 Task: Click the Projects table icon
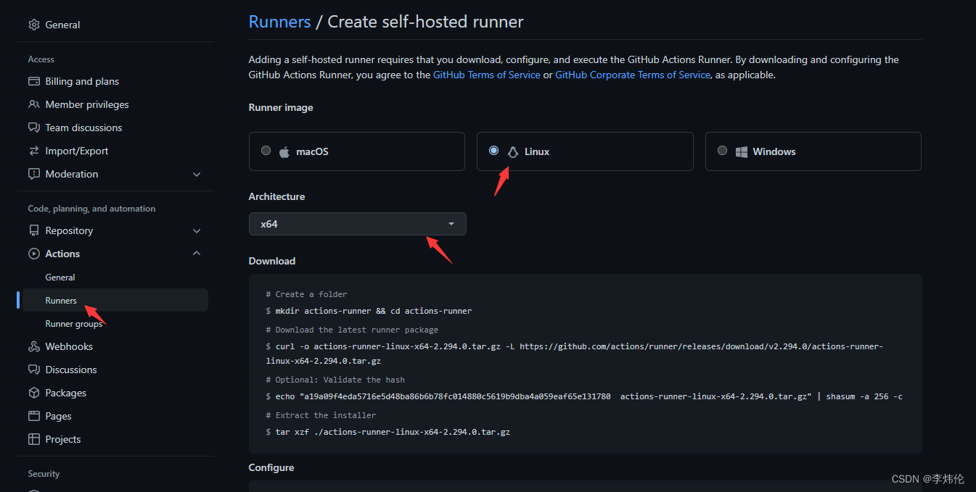[x=34, y=439]
